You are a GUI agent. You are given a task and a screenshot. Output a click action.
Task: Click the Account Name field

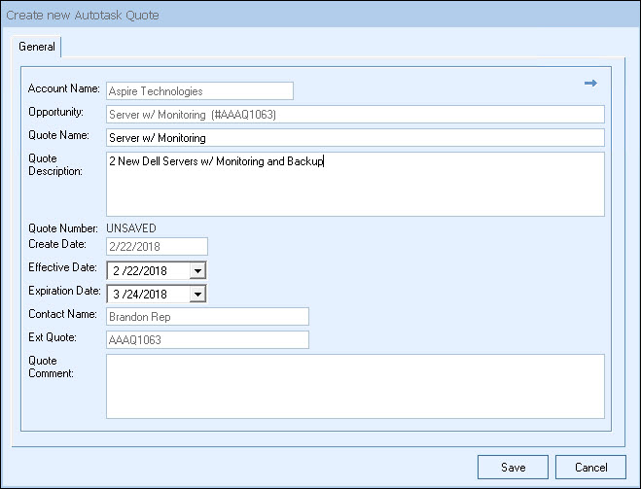click(x=199, y=90)
